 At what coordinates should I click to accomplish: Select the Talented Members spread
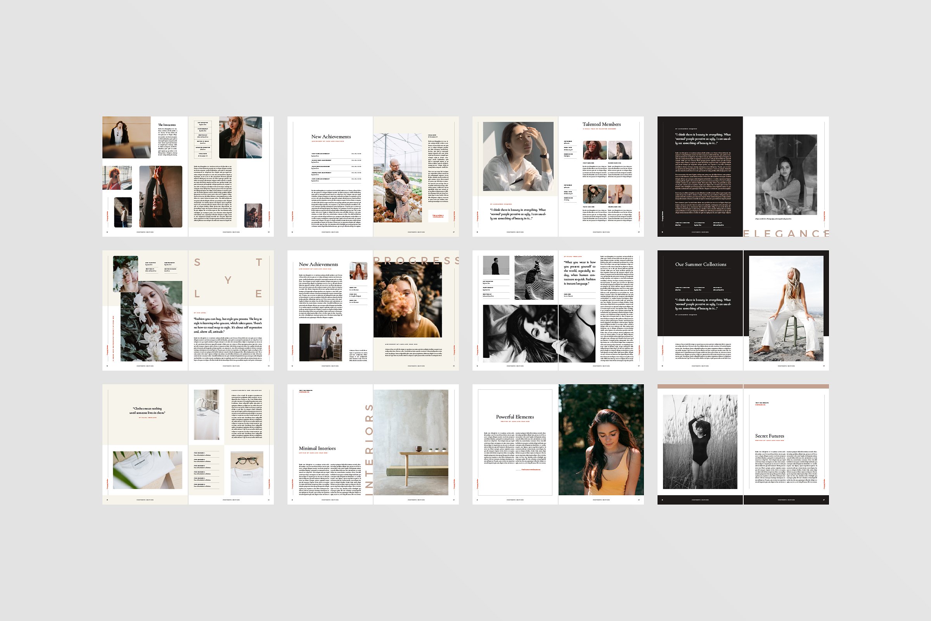(558, 177)
